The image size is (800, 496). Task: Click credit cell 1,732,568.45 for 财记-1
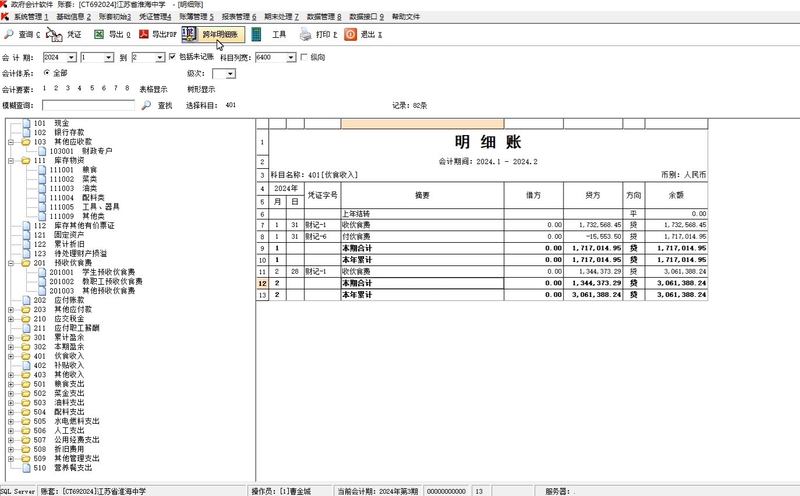coord(593,225)
